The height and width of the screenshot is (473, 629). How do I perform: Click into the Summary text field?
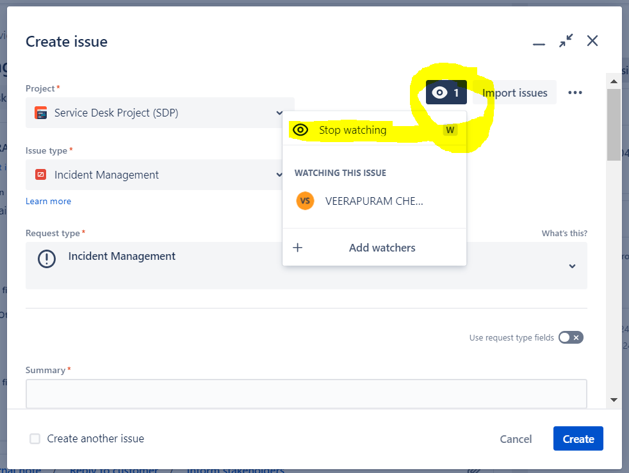306,394
